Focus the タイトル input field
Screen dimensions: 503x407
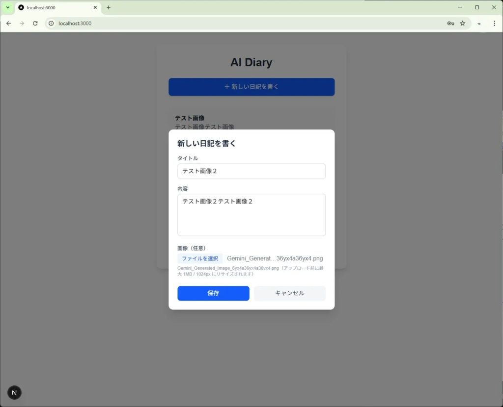pyautogui.click(x=251, y=171)
